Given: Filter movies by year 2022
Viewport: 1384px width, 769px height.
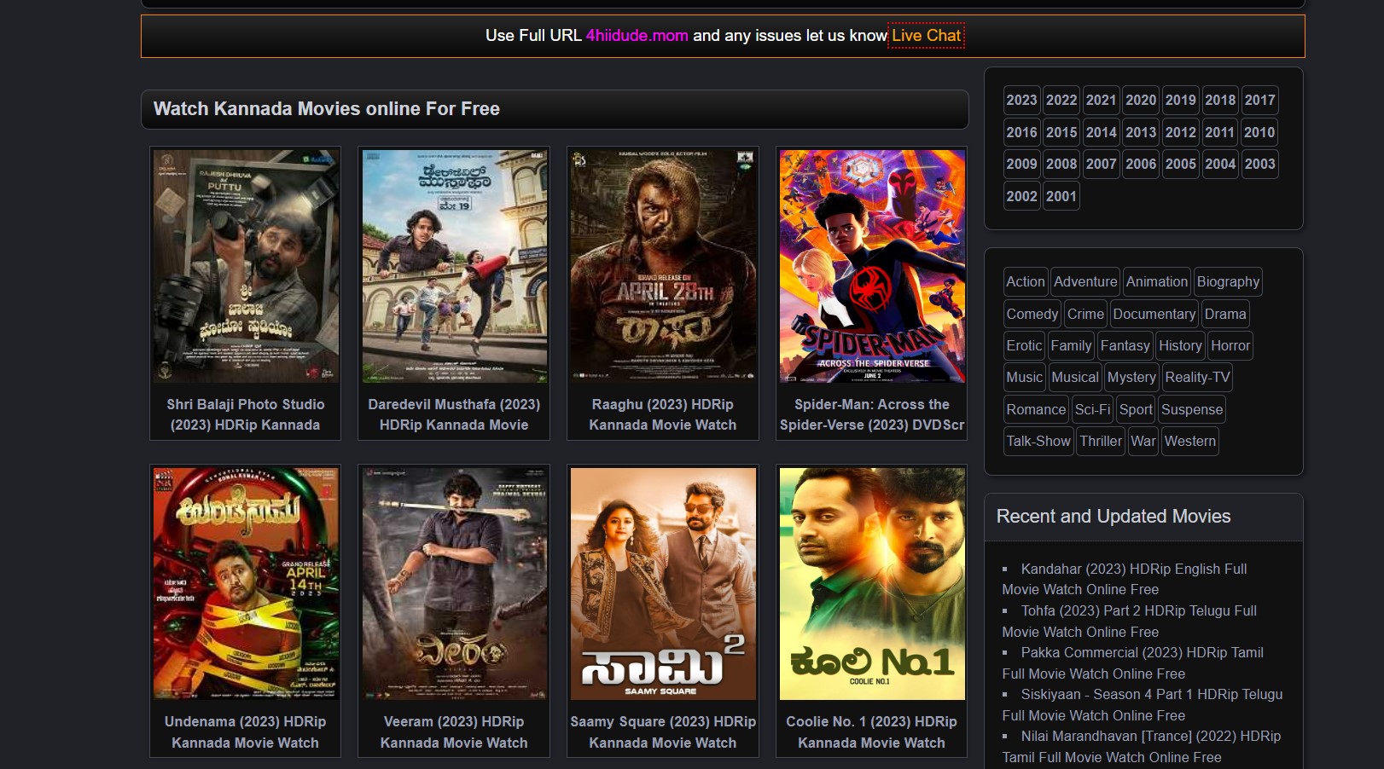Looking at the screenshot, I should 1061,100.
